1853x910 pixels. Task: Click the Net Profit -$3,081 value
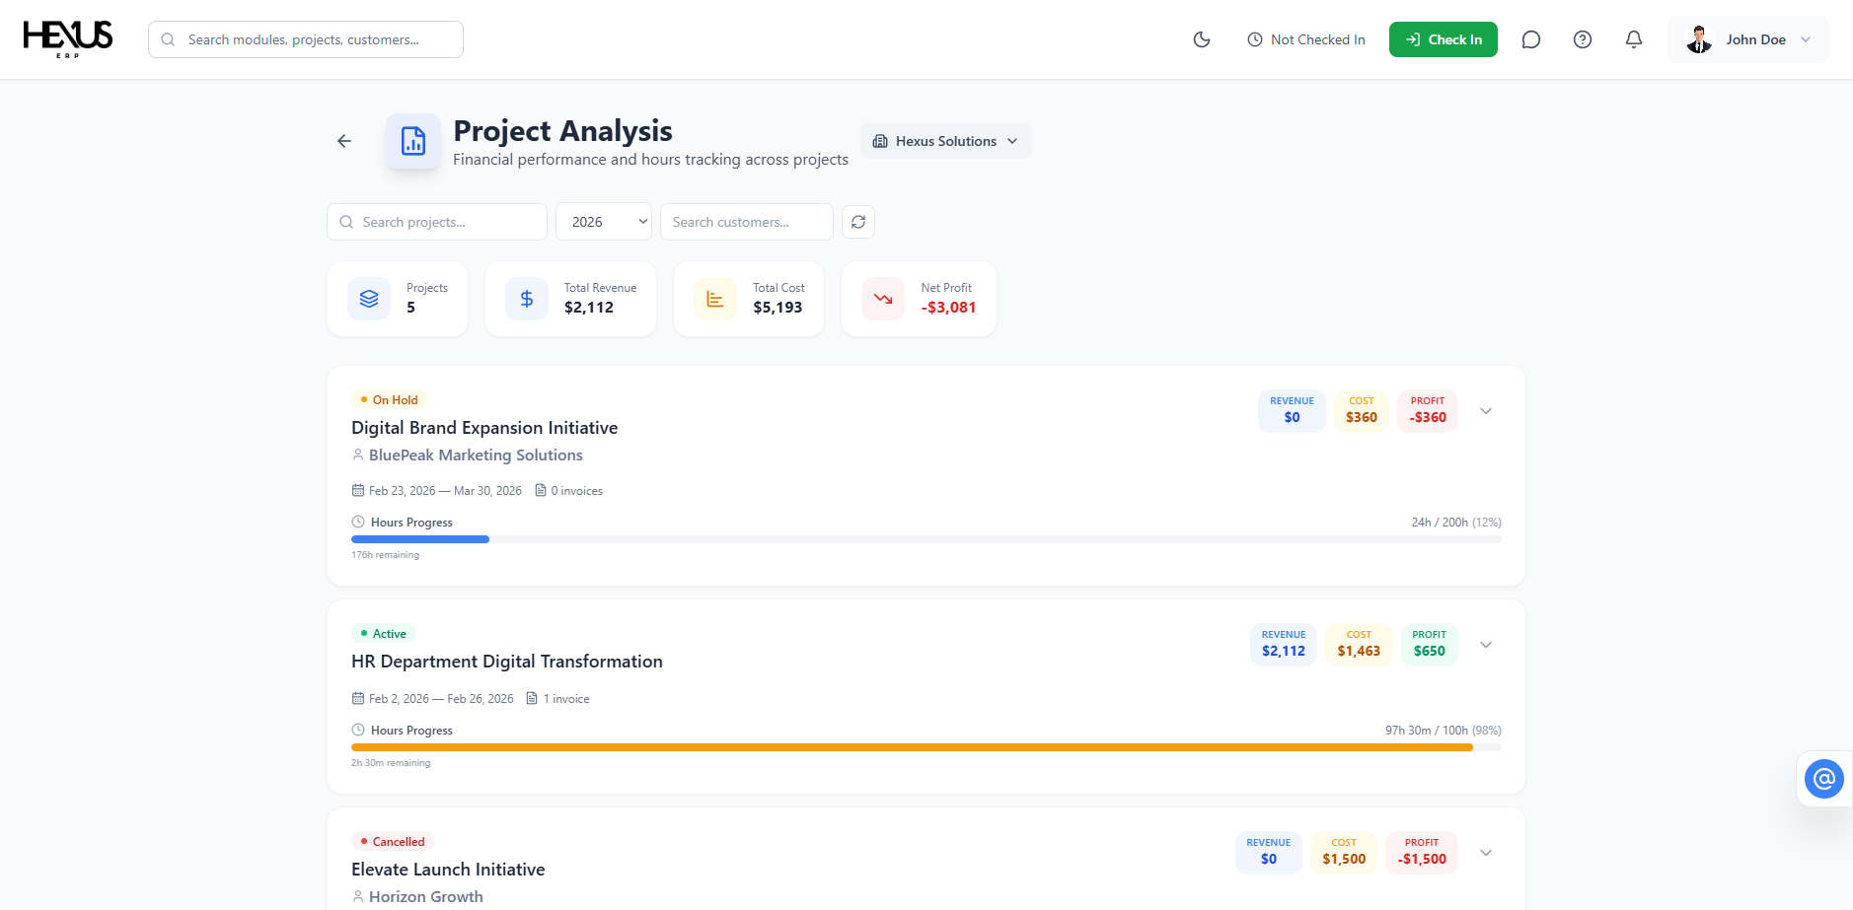point(948,308)
